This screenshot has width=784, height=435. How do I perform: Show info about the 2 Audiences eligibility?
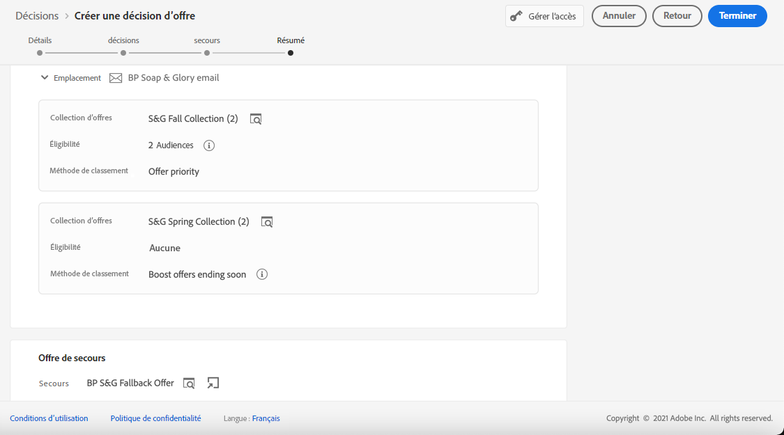209,145
